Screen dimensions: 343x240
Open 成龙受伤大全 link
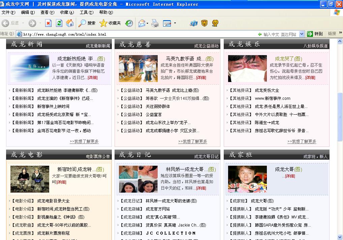267,90
